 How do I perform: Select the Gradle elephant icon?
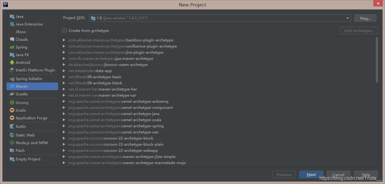pyautogui.click(x=12, y=94)
